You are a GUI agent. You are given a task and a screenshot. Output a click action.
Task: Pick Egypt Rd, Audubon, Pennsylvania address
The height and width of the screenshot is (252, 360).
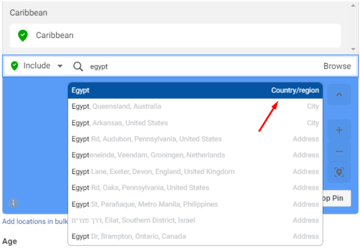click(195, 139)
